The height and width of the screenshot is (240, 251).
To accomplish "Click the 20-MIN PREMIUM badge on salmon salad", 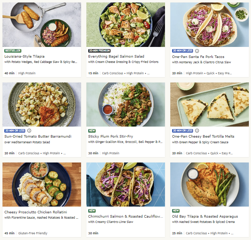I will click(99, 51).
